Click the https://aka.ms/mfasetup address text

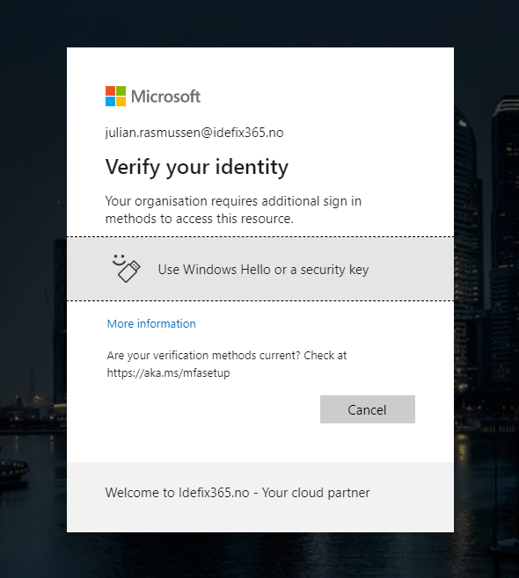pos(168,372)
